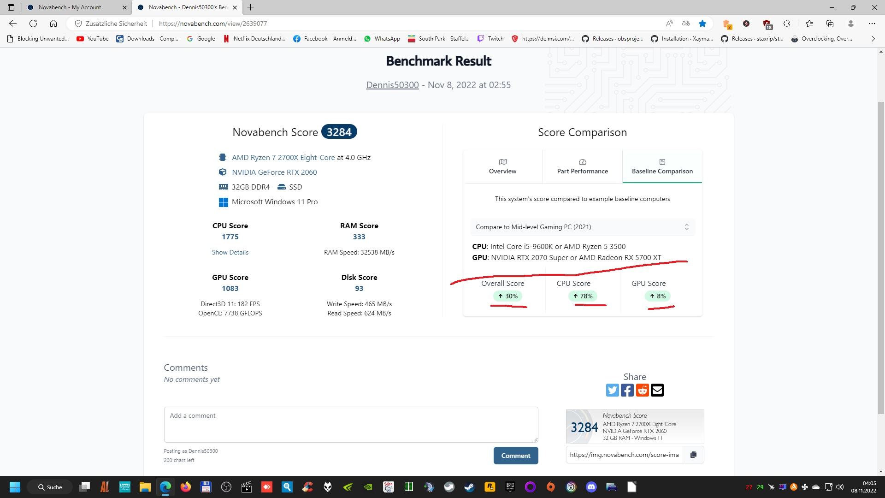Viewport: 885px width, 498px height.
Task: Switch to Overview tab
Action: (502, 166)
